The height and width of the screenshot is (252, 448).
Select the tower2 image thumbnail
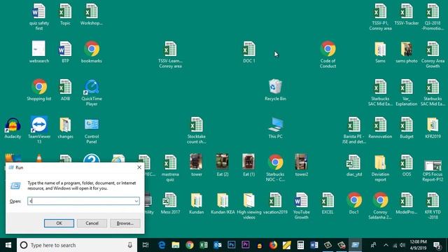pyautogui.click(x=301, y=162)
